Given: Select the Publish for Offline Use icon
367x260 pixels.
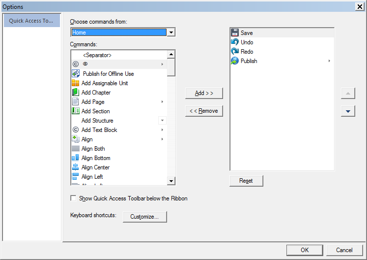Looking at the screenshot, I should pyautogui.click(x=76, y=74).
